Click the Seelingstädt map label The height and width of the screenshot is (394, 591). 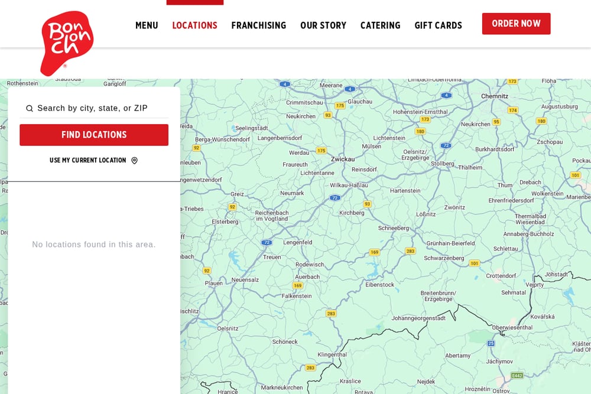pyautogui.click(x=251, y=128)
